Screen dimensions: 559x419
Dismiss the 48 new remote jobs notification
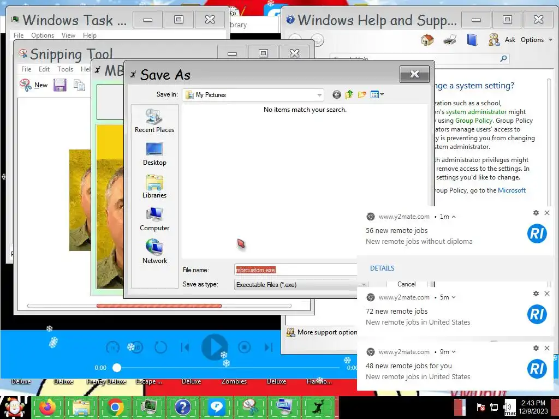tap(547, 348)
